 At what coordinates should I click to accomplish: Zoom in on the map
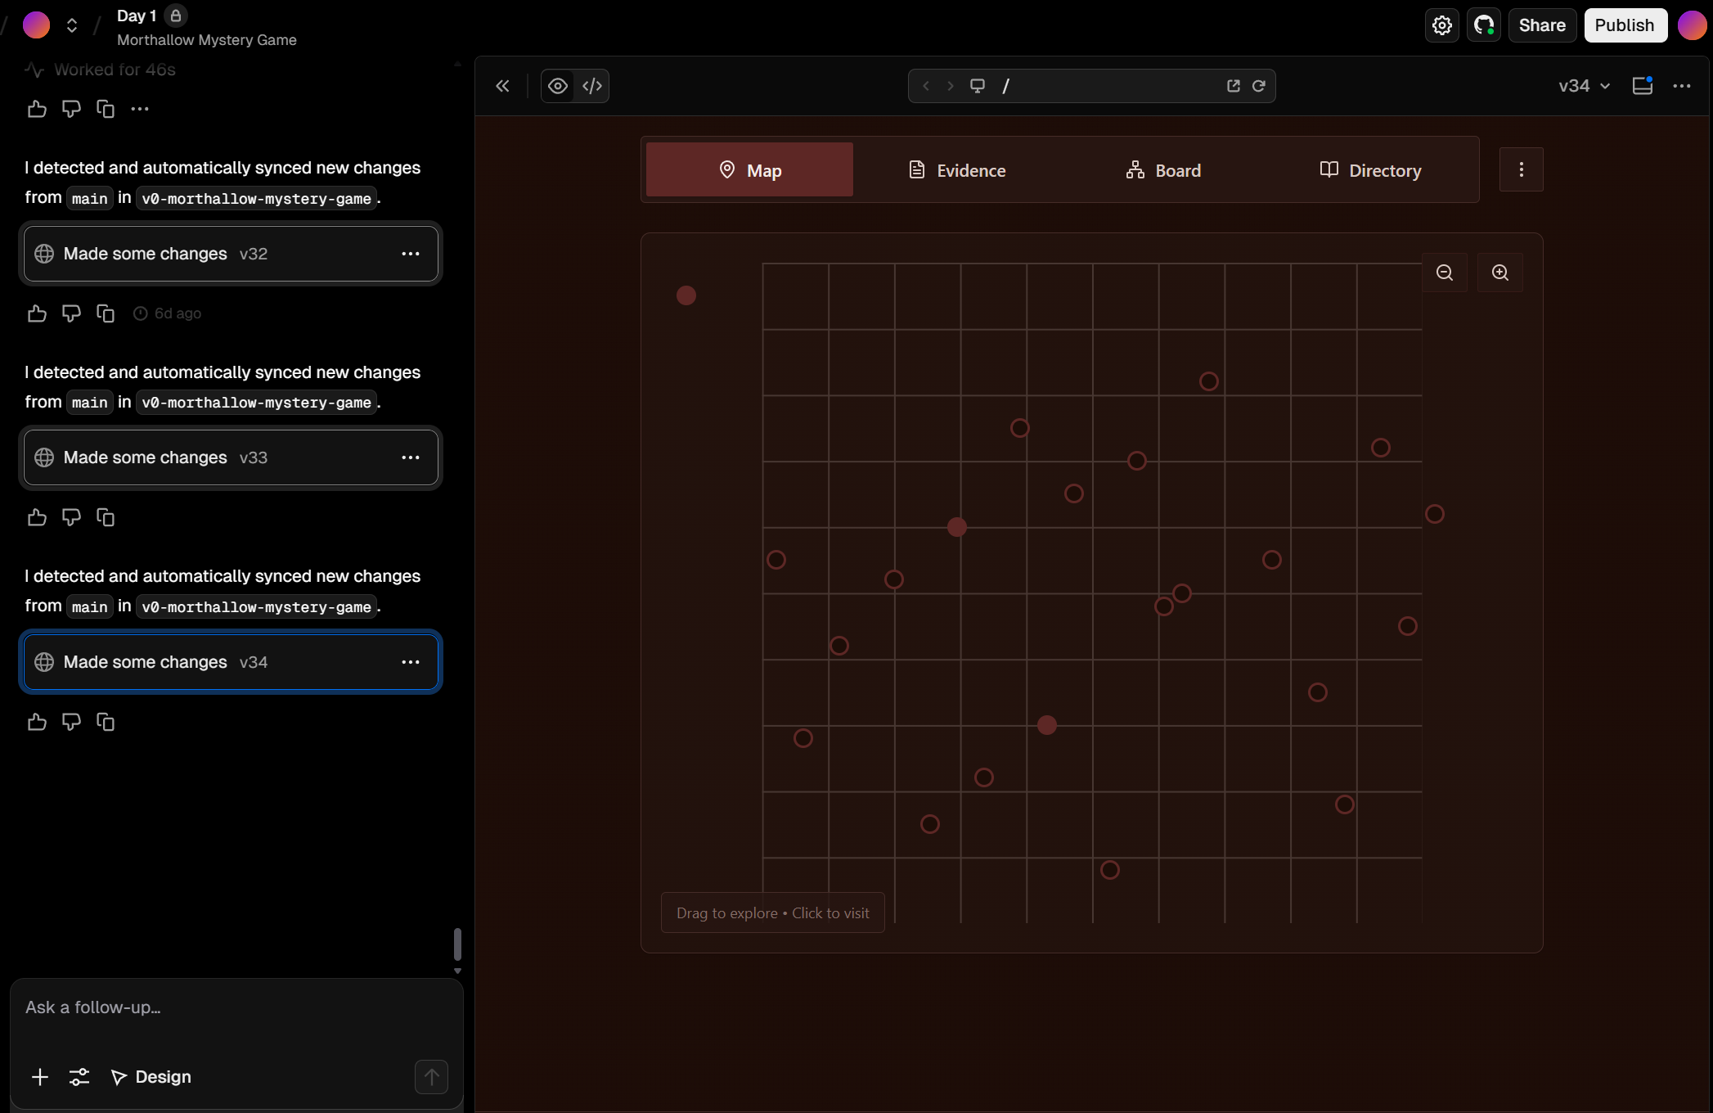pos(1500,273)
